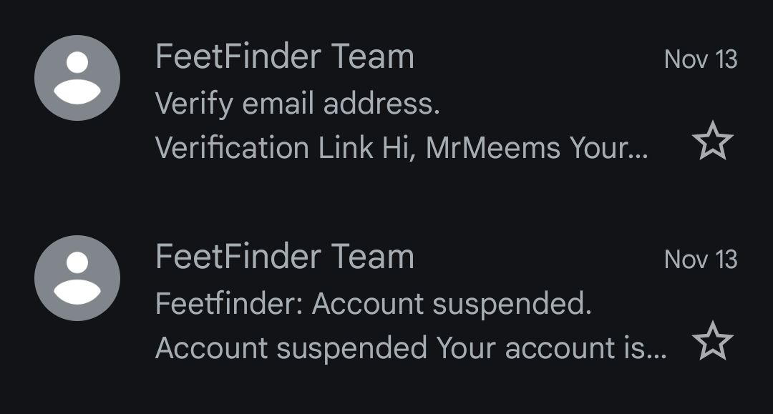The width and height of the screenshot is (773, 414).
Task: Click the trailing ellipsis after MrMeems Your
Action: click(x=639, y=157)
